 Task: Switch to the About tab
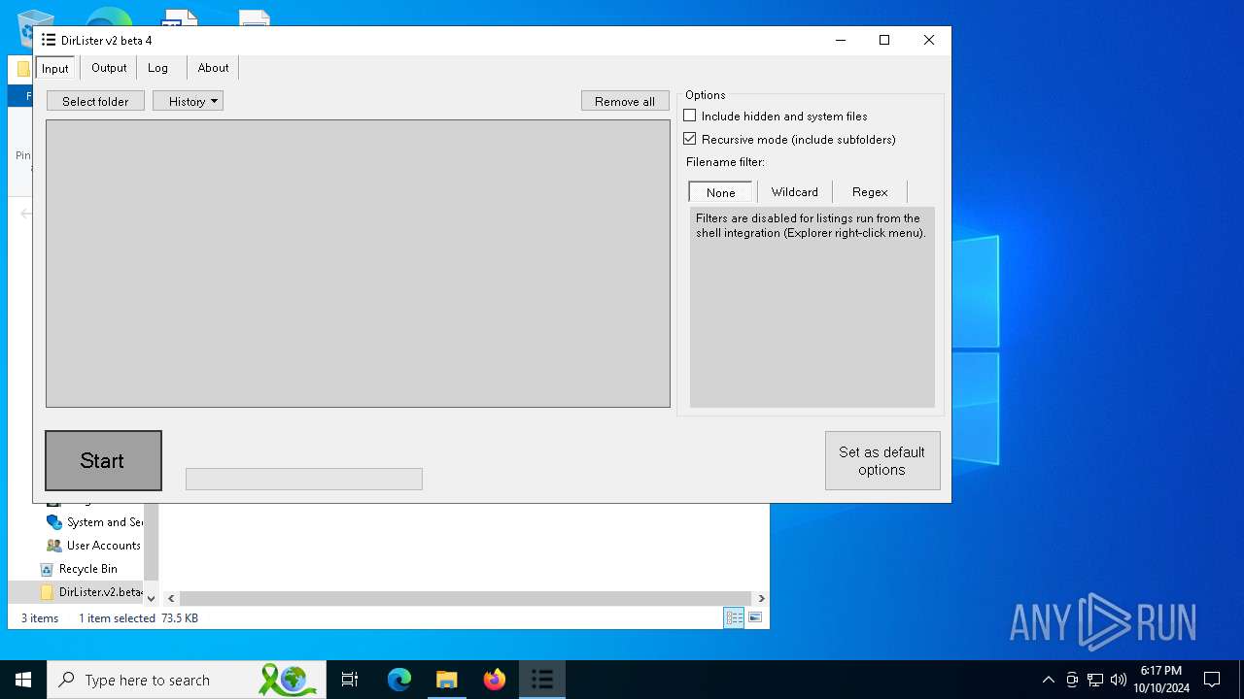[213, 68]
